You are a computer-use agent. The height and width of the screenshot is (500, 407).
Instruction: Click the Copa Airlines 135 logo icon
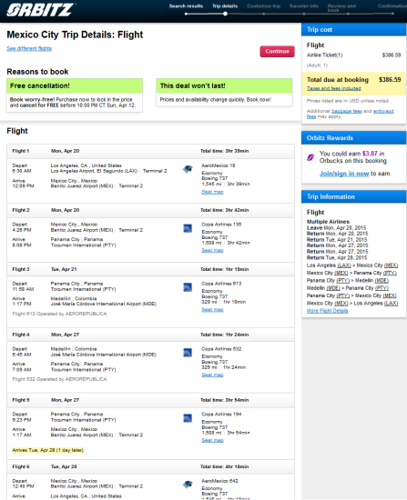pyautogui.click(x=188, y=228)
